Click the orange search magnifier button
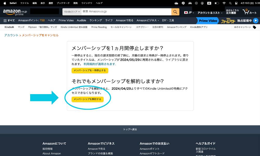This screenshot has width=260, height=156. point(175,12)
